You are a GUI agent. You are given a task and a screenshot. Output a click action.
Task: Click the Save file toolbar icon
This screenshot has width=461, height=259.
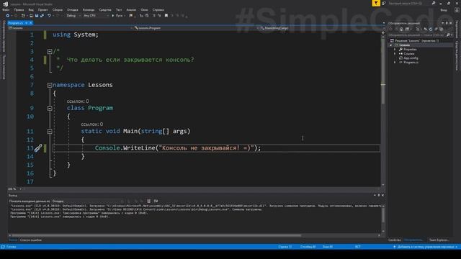point(37,16)
